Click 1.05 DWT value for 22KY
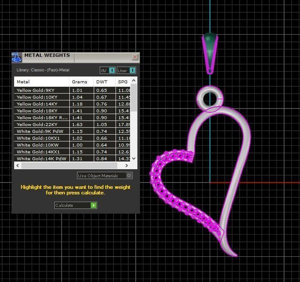This screenshot has height=282, width=300. pos(101,125)
